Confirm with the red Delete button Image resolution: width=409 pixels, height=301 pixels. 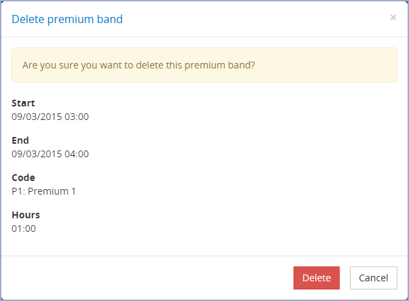point(316,278)
